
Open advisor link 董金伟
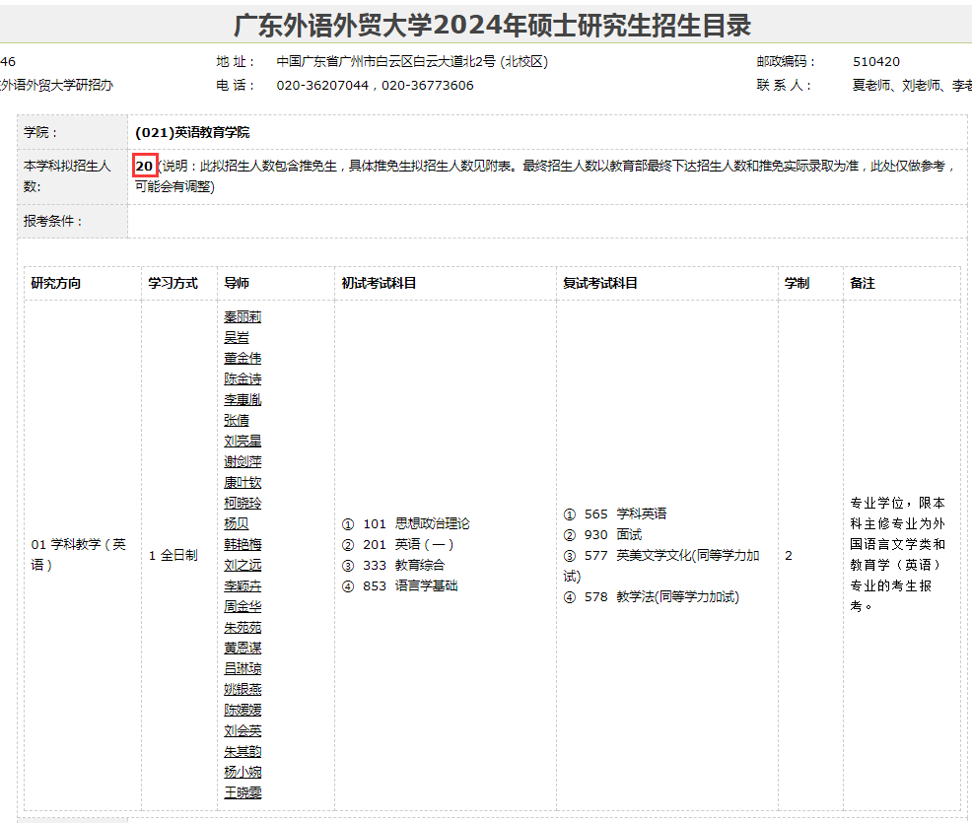pyautogui.click(x=243, y=358)
